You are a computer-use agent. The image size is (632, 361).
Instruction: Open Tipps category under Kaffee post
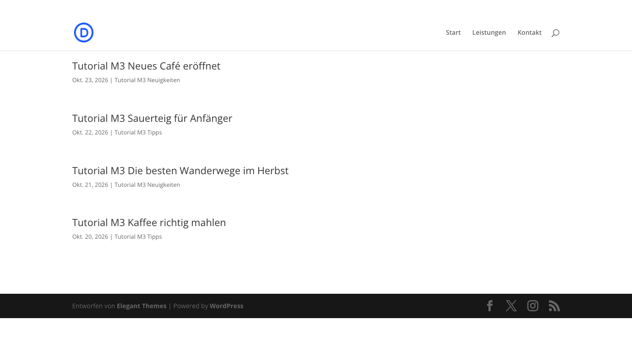(x=138, y=236)
